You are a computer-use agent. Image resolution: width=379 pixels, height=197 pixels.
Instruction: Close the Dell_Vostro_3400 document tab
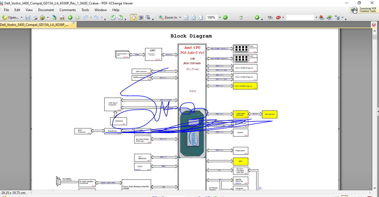74,23
